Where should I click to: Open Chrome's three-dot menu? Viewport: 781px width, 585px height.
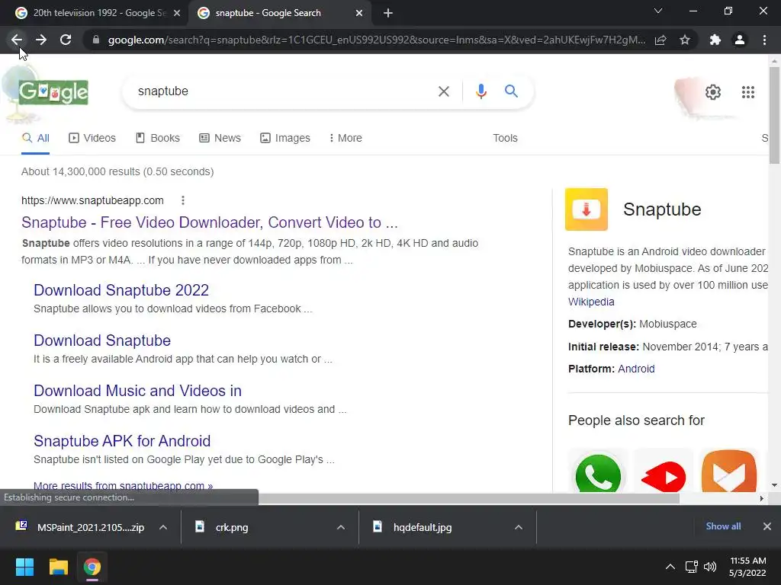764,40
